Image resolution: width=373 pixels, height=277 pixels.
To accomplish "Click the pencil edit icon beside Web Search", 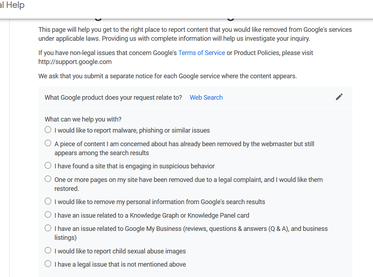I will coord(339,97).
